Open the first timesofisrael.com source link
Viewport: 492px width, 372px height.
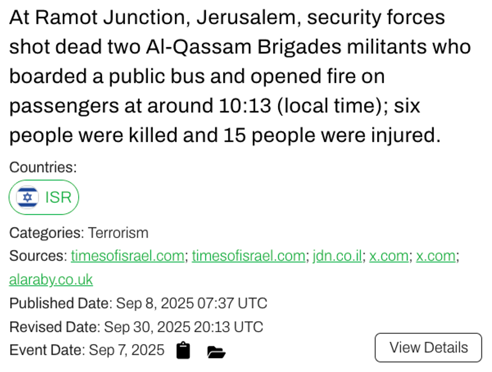point(128,256)
